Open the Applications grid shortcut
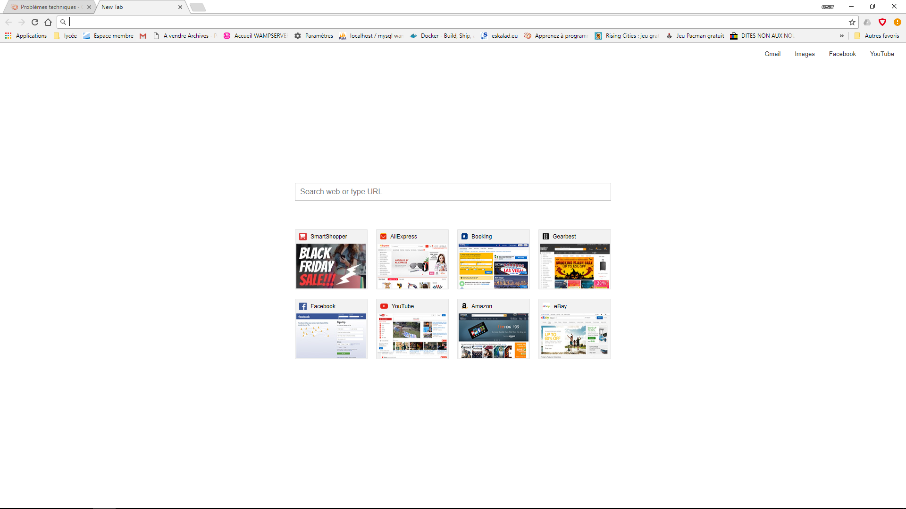Viewport: 906px width, 509px height. tap(26, 36)
